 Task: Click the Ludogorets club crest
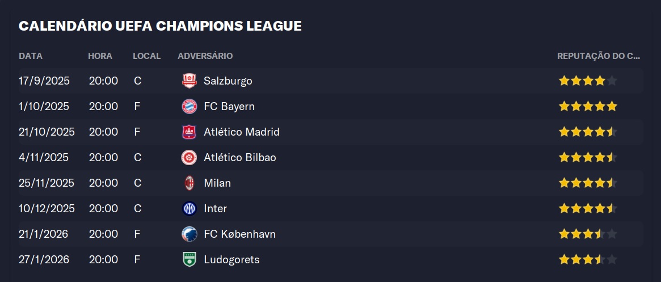point(189,259)
